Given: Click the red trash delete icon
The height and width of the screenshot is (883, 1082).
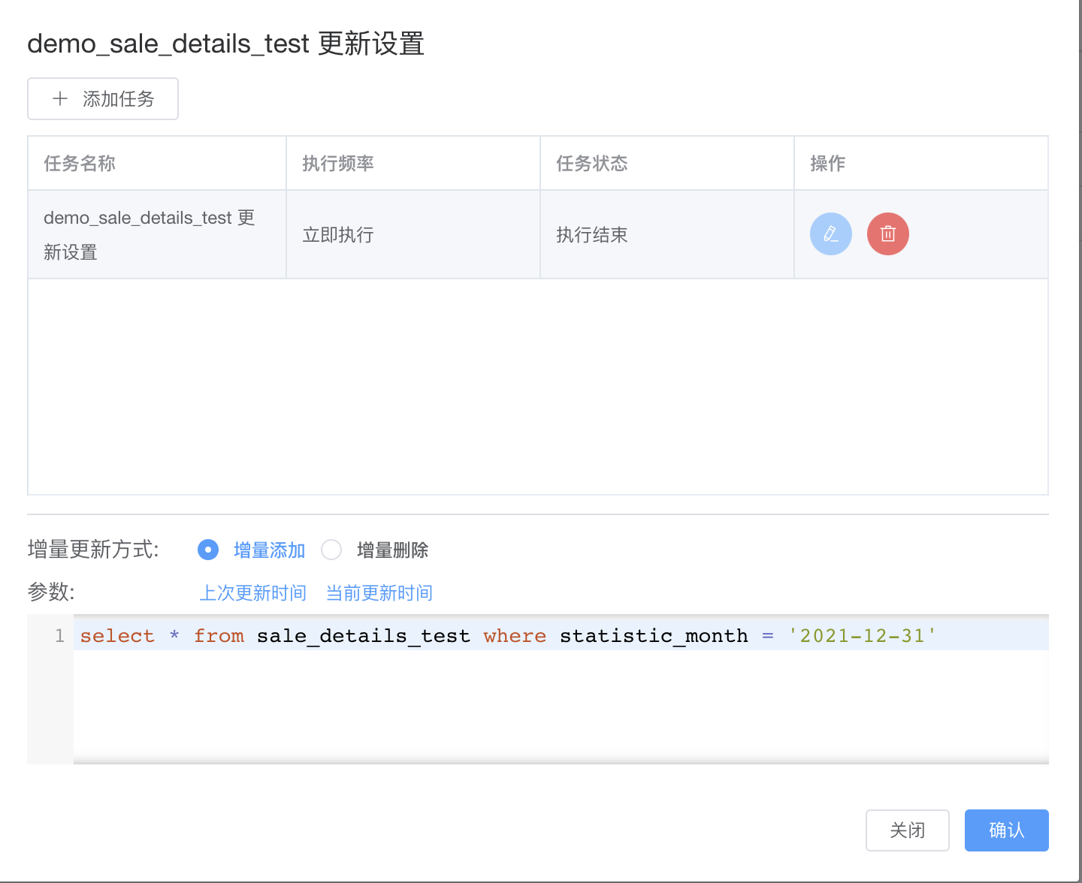Looking at the screenshot, I should tap(887, 234).
